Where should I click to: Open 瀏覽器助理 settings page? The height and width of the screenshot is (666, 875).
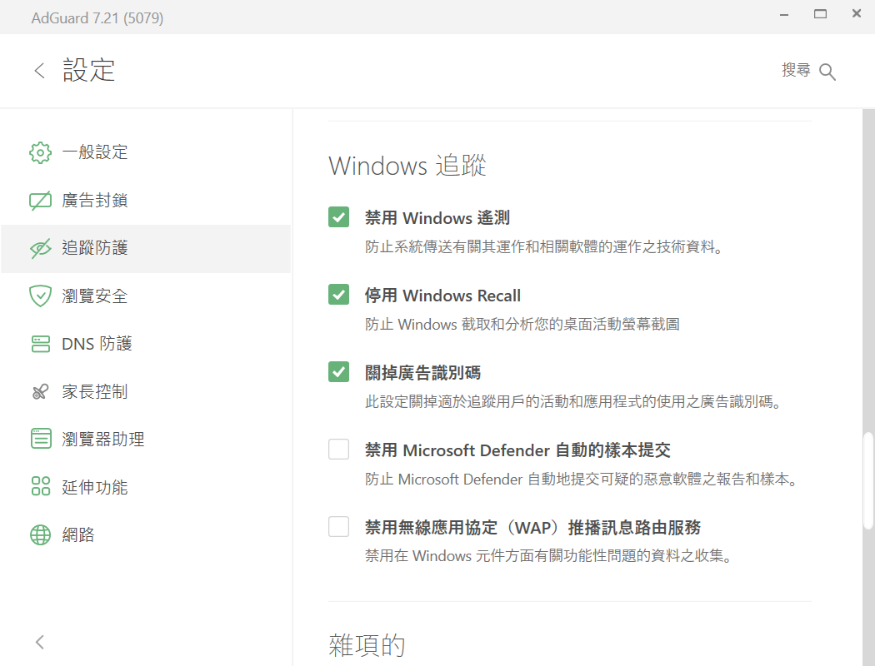pyautogui.click(x=146, y=440)
